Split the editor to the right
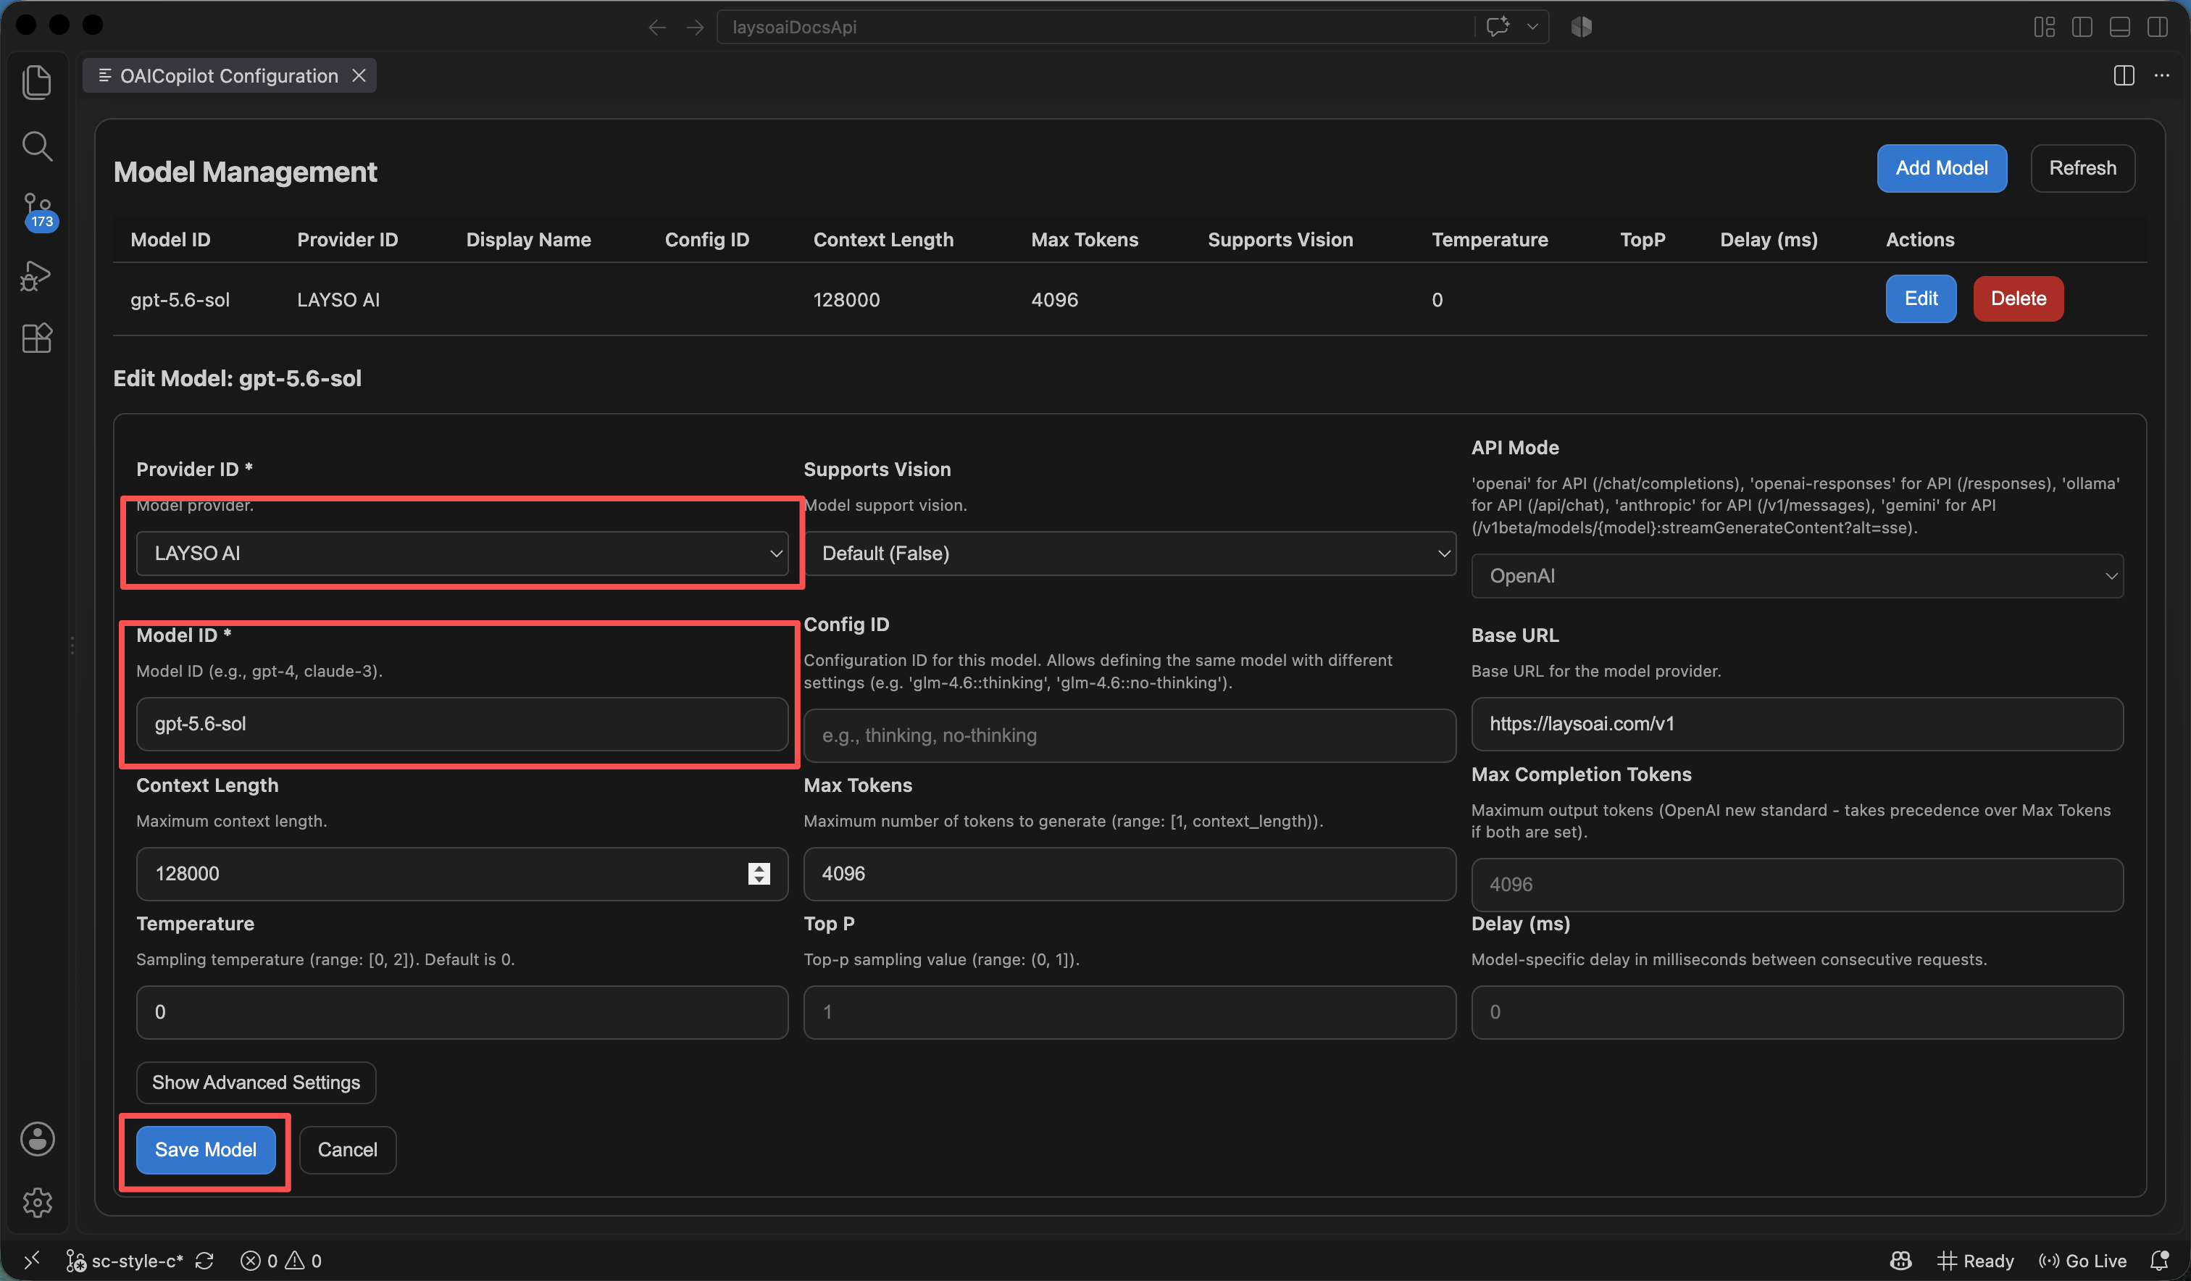The image size is (2191, 1281). (x=2124, y=75)
